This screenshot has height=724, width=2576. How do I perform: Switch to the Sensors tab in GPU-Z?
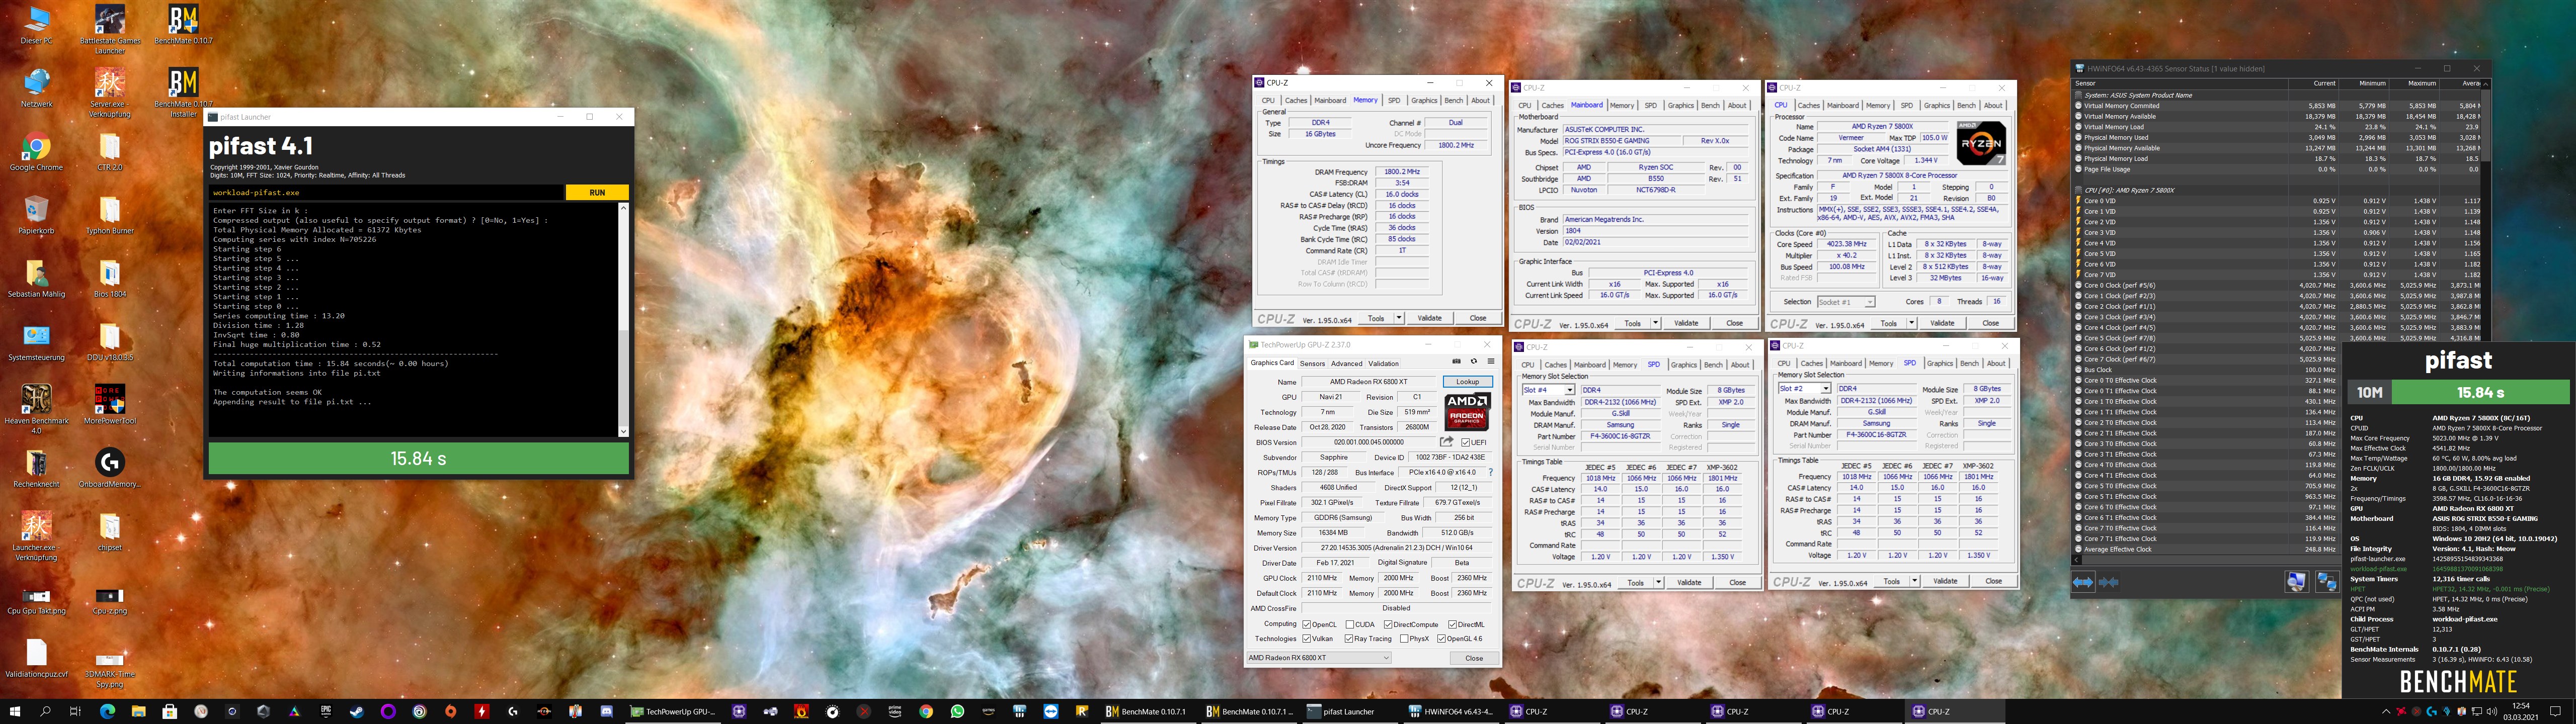[x=1312, y=363]
